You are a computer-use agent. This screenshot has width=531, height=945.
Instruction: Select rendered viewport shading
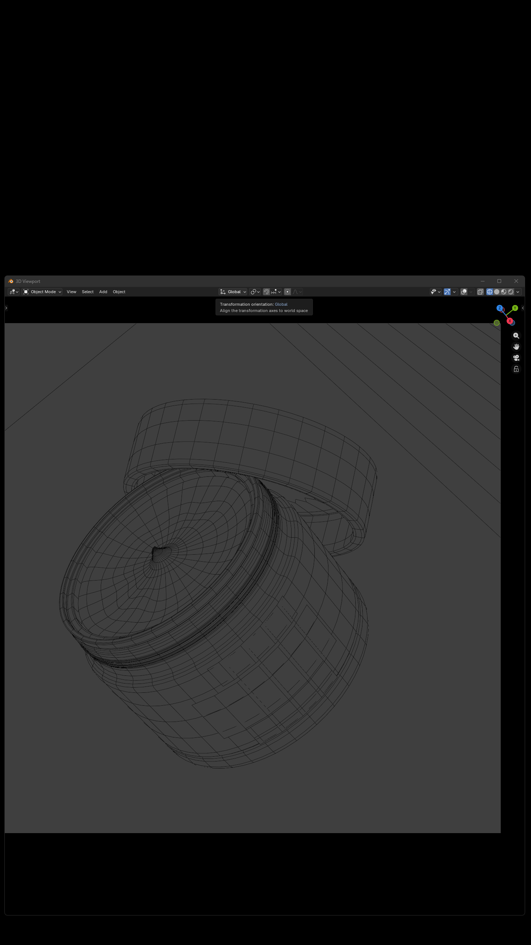point(511,292)
